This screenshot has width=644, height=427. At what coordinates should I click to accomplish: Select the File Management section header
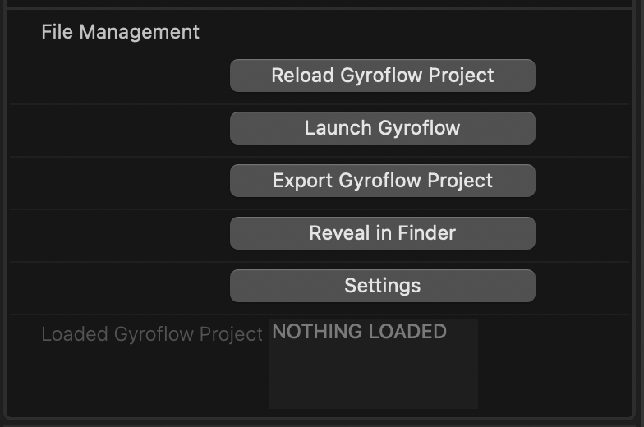click(x=120, y=32)
